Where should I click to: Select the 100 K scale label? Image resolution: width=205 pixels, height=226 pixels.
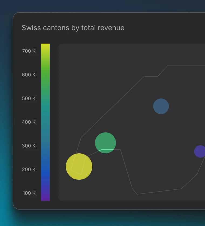[29, 193]
